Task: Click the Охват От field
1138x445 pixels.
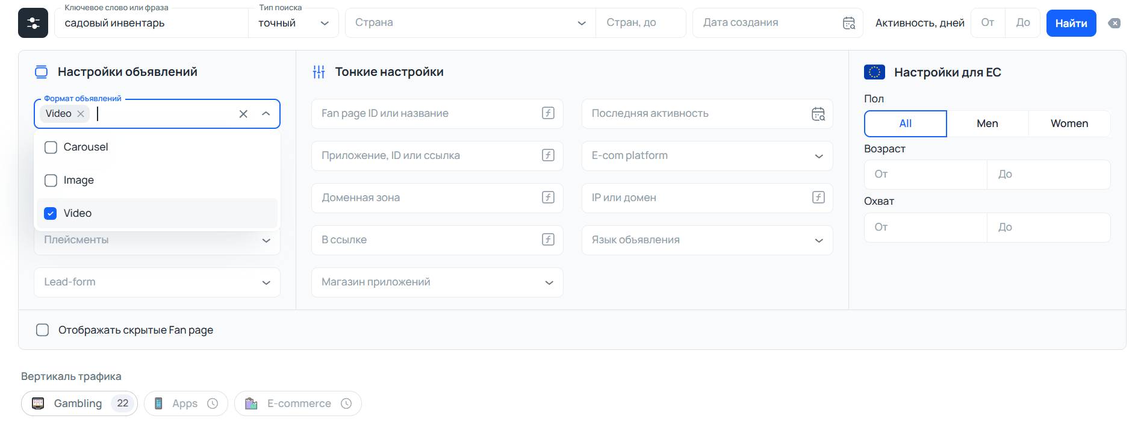Action: (926, 228)
